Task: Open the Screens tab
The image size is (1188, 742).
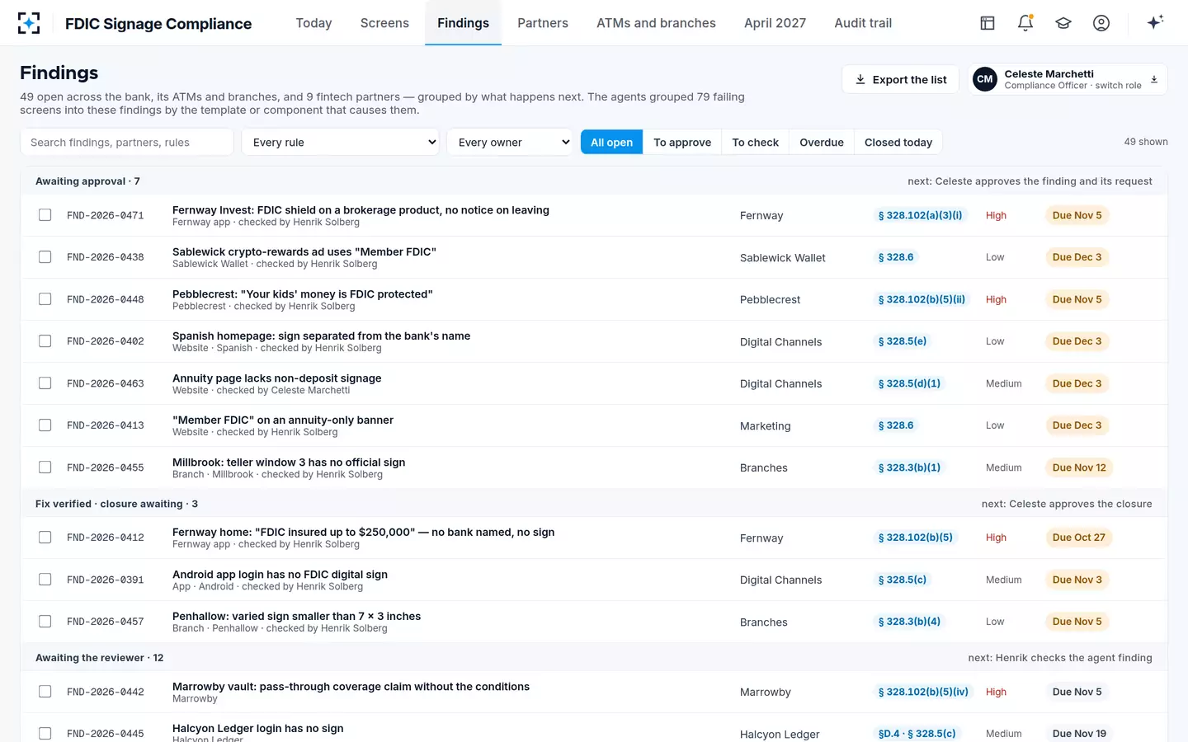Action: pyautogui.click(x=384, y=23)
